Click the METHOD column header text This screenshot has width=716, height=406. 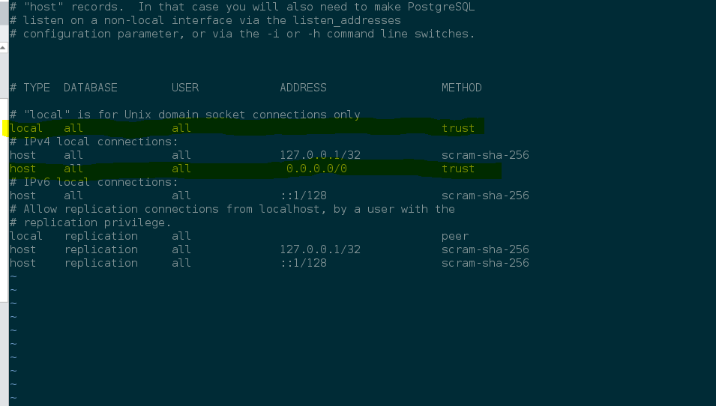click(461, 88)
